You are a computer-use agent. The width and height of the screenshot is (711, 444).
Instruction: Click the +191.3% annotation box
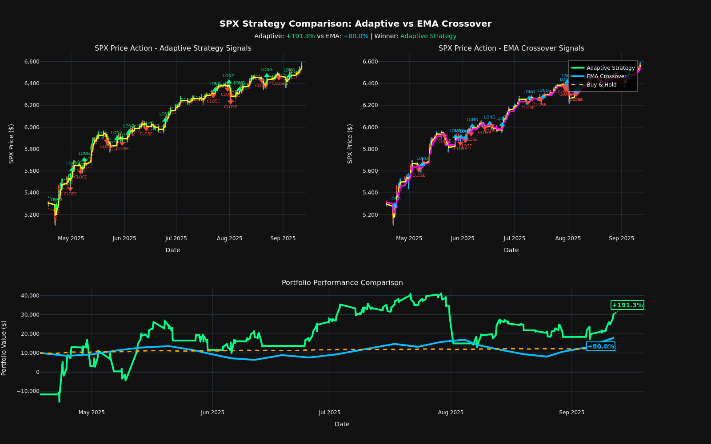tap(627, 305)
